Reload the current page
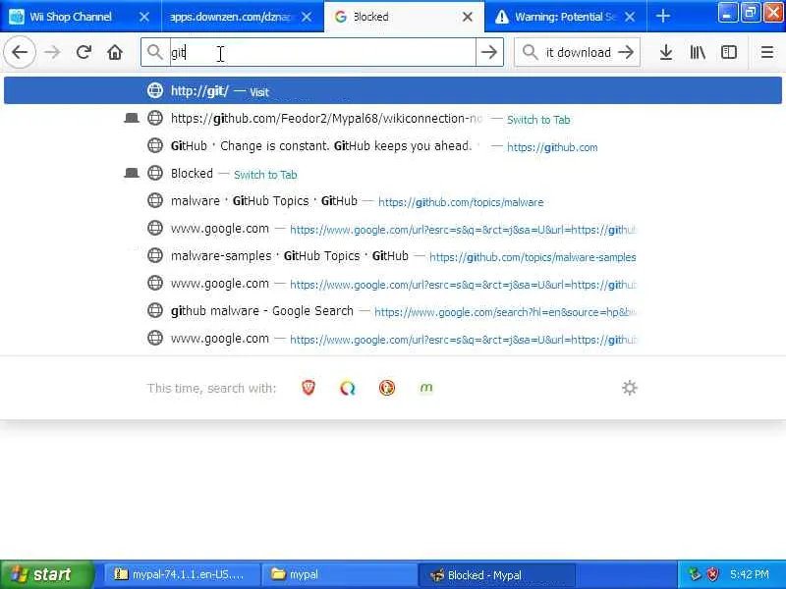Screen dimensions: 786x589 coord(84,52)
